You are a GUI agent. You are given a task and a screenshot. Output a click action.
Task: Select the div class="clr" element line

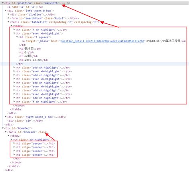pos(25,121)
